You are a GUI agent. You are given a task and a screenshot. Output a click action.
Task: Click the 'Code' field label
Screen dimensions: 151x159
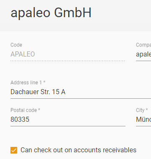pos(16,45)
